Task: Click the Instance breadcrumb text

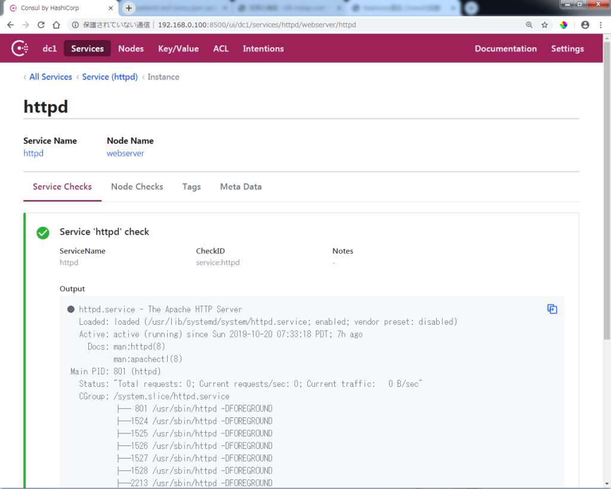Action: [x=163, y=77]
